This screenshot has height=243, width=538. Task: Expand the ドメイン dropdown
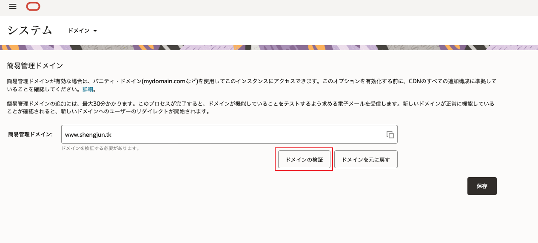83,31
